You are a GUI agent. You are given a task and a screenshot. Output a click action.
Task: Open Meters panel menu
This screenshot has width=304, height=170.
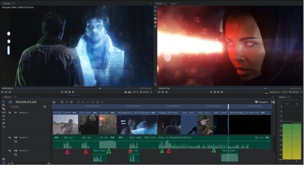(288, 97)
